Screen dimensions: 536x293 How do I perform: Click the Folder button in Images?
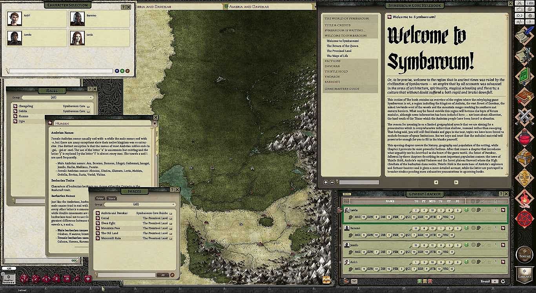pyautogui.click(x=100, y=198)
